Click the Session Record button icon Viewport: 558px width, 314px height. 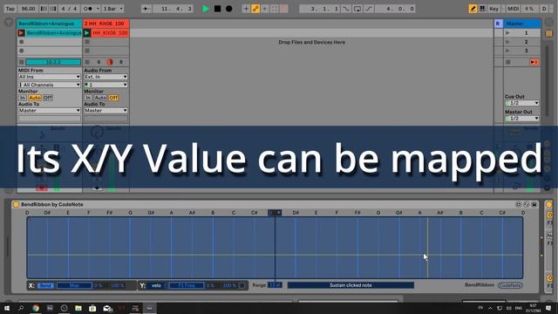point(284,9)
